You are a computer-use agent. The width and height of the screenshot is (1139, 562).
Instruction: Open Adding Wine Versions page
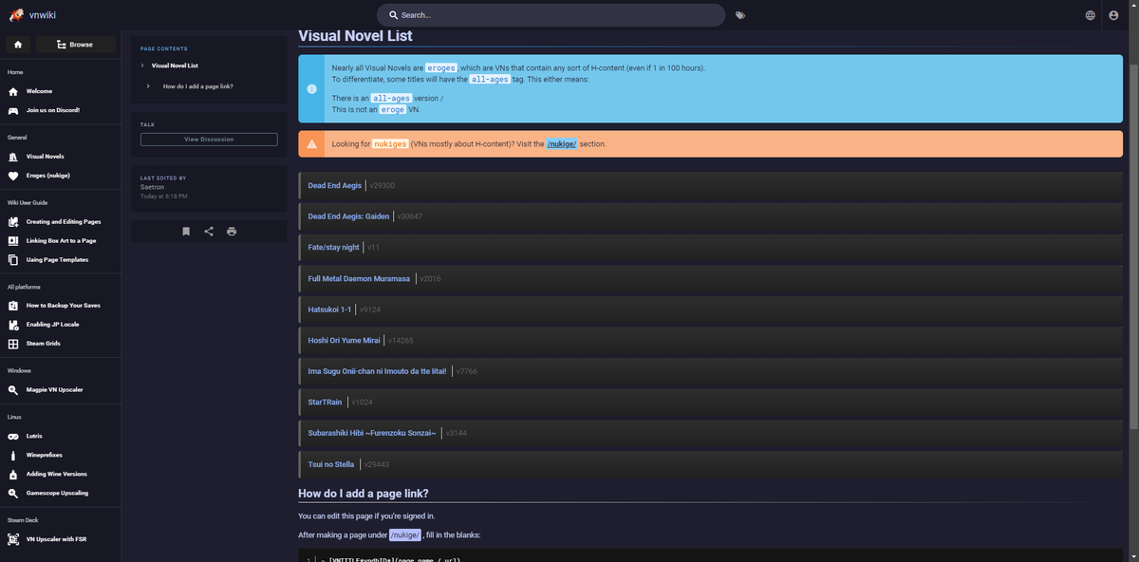pos(56,474)
